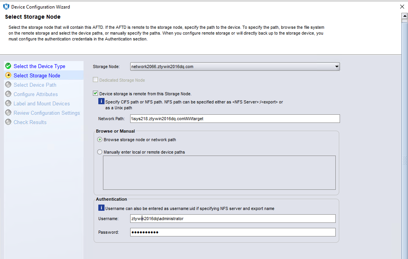
Task: Uncheck Device storage is remote checkbox
Action: (x=96, y=93)
